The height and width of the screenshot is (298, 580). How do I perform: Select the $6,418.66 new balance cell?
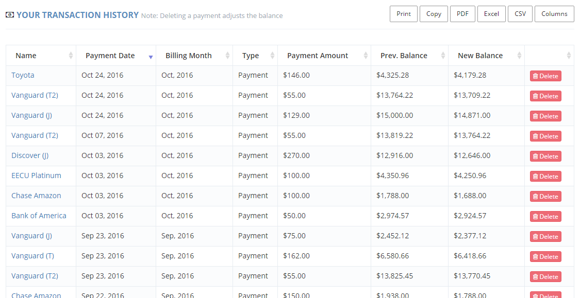point(486,256)
